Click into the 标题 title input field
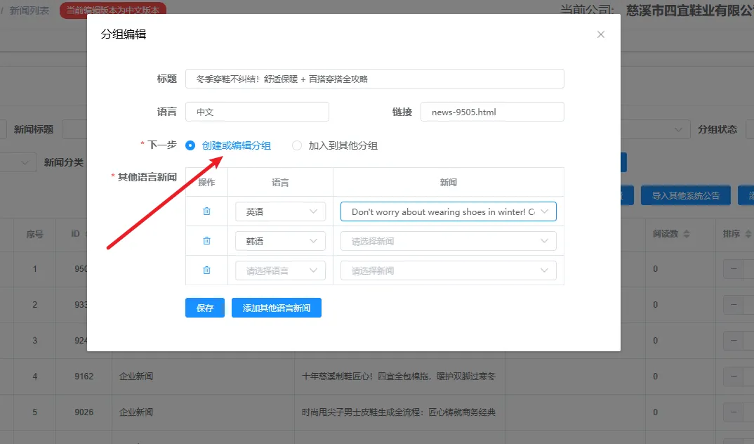Screen dimensions: 754x444 pos(374,79)
